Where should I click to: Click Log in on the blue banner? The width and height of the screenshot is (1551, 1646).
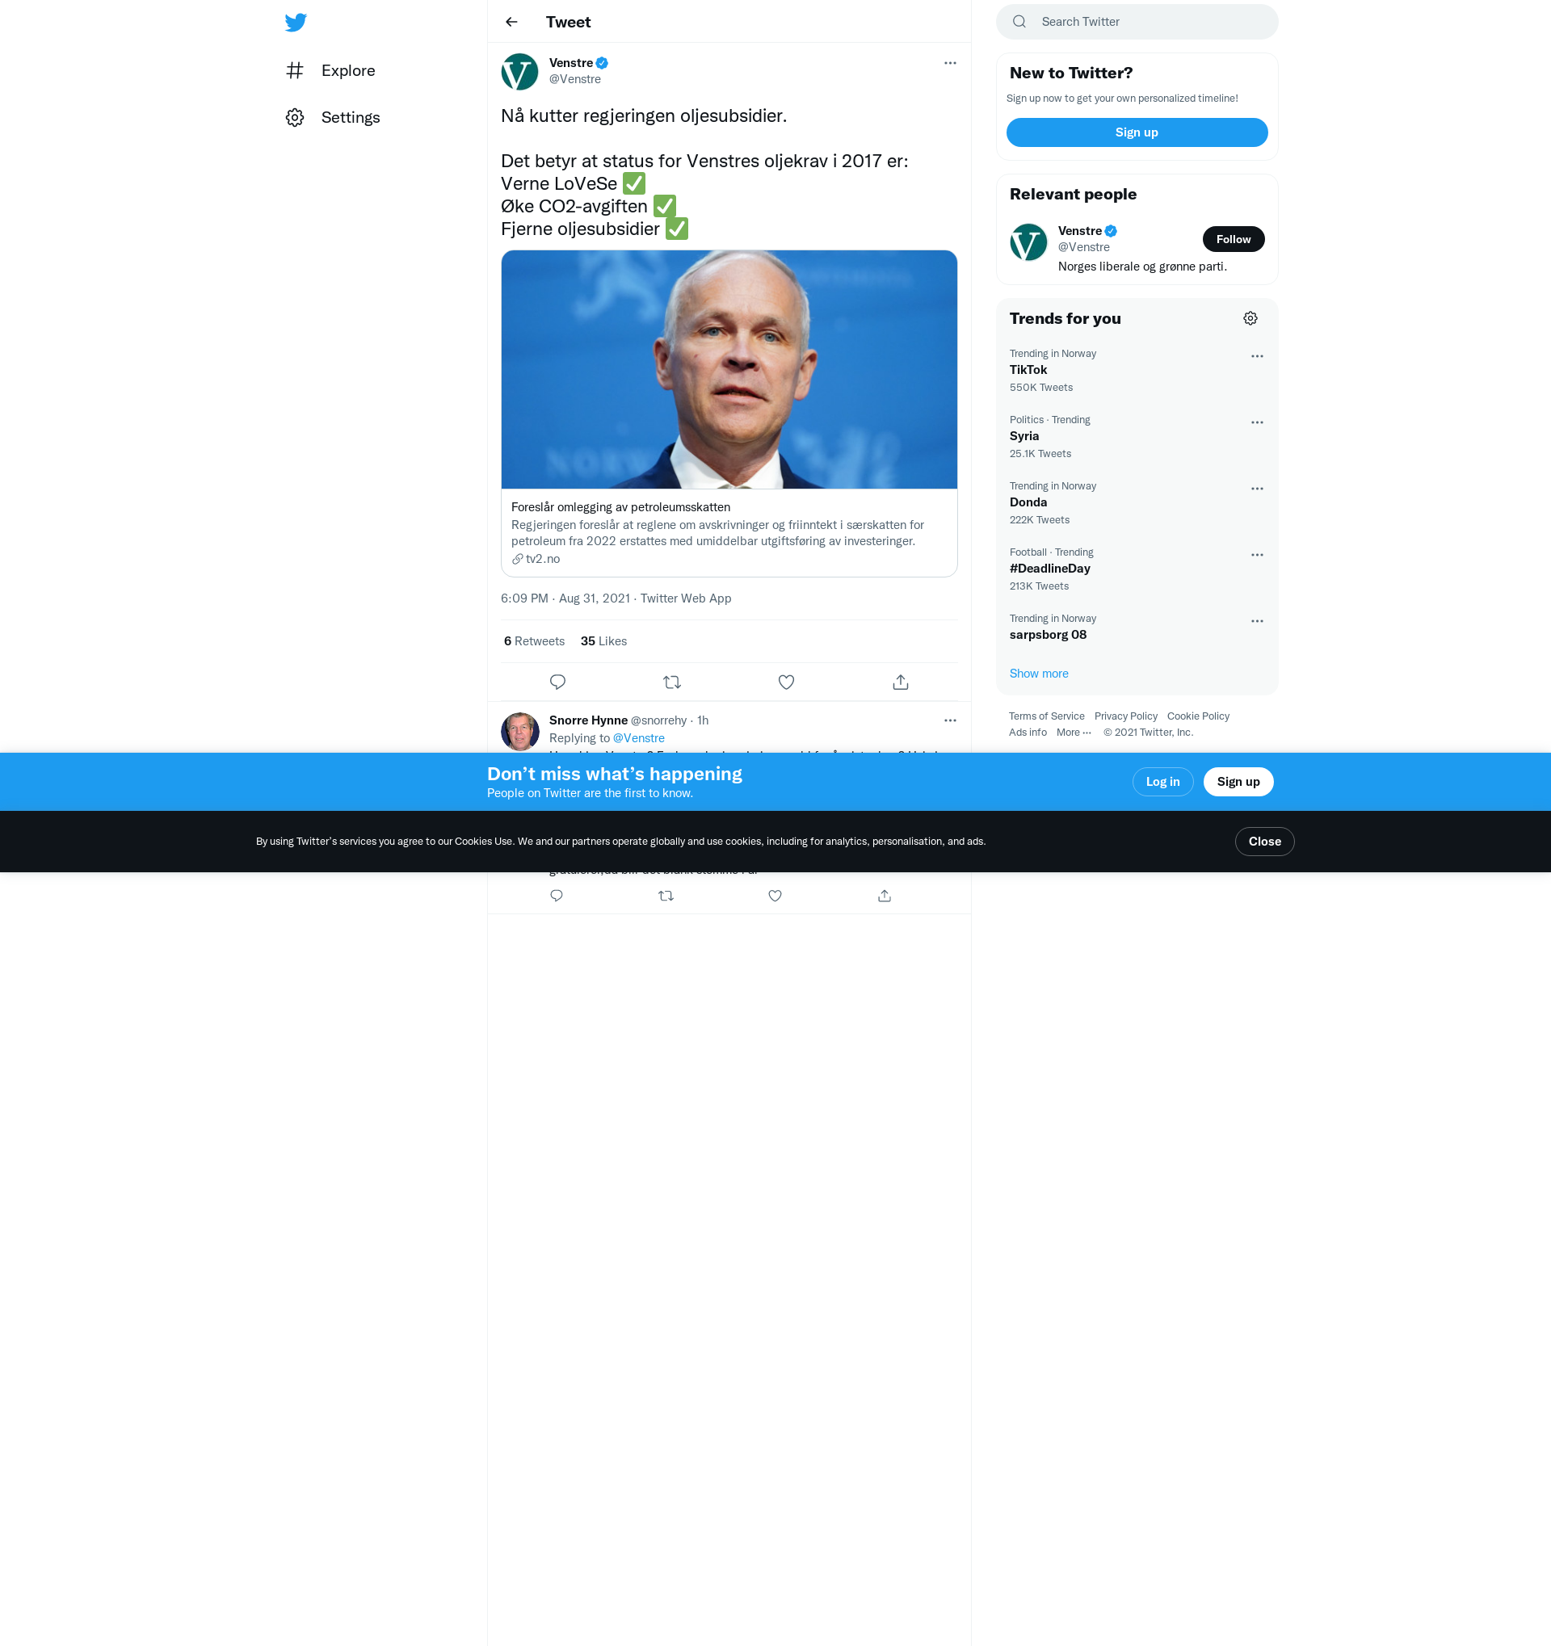[x=1162, y=782]
